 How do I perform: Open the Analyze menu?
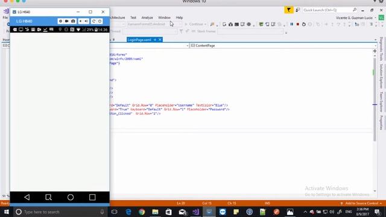[x=147, y=17]
